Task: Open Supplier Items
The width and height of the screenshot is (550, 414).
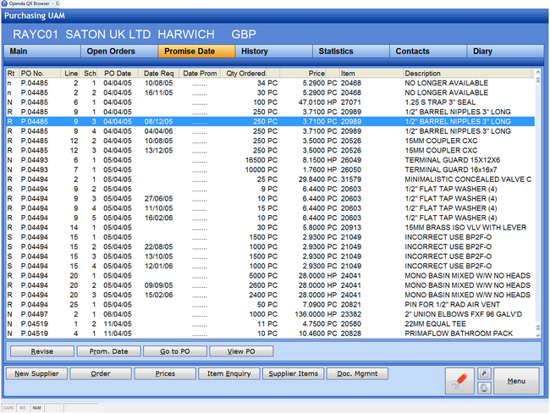Action: click(x=294, y=373)
